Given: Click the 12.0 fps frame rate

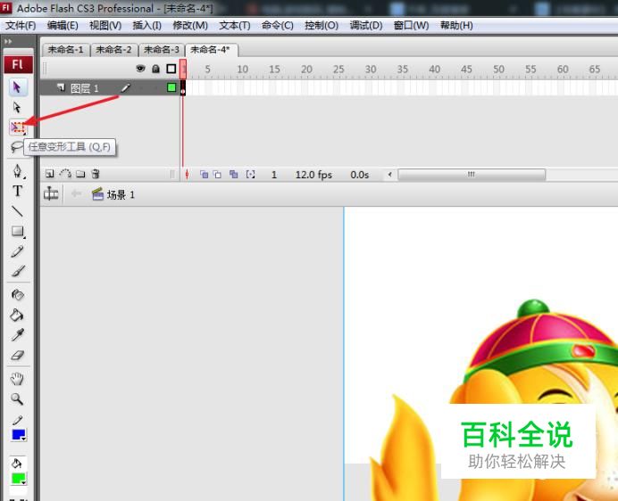Looking at the screenshot, I should point(313,175).
